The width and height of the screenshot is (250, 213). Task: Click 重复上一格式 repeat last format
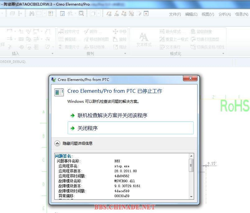[x=174, y=39]
